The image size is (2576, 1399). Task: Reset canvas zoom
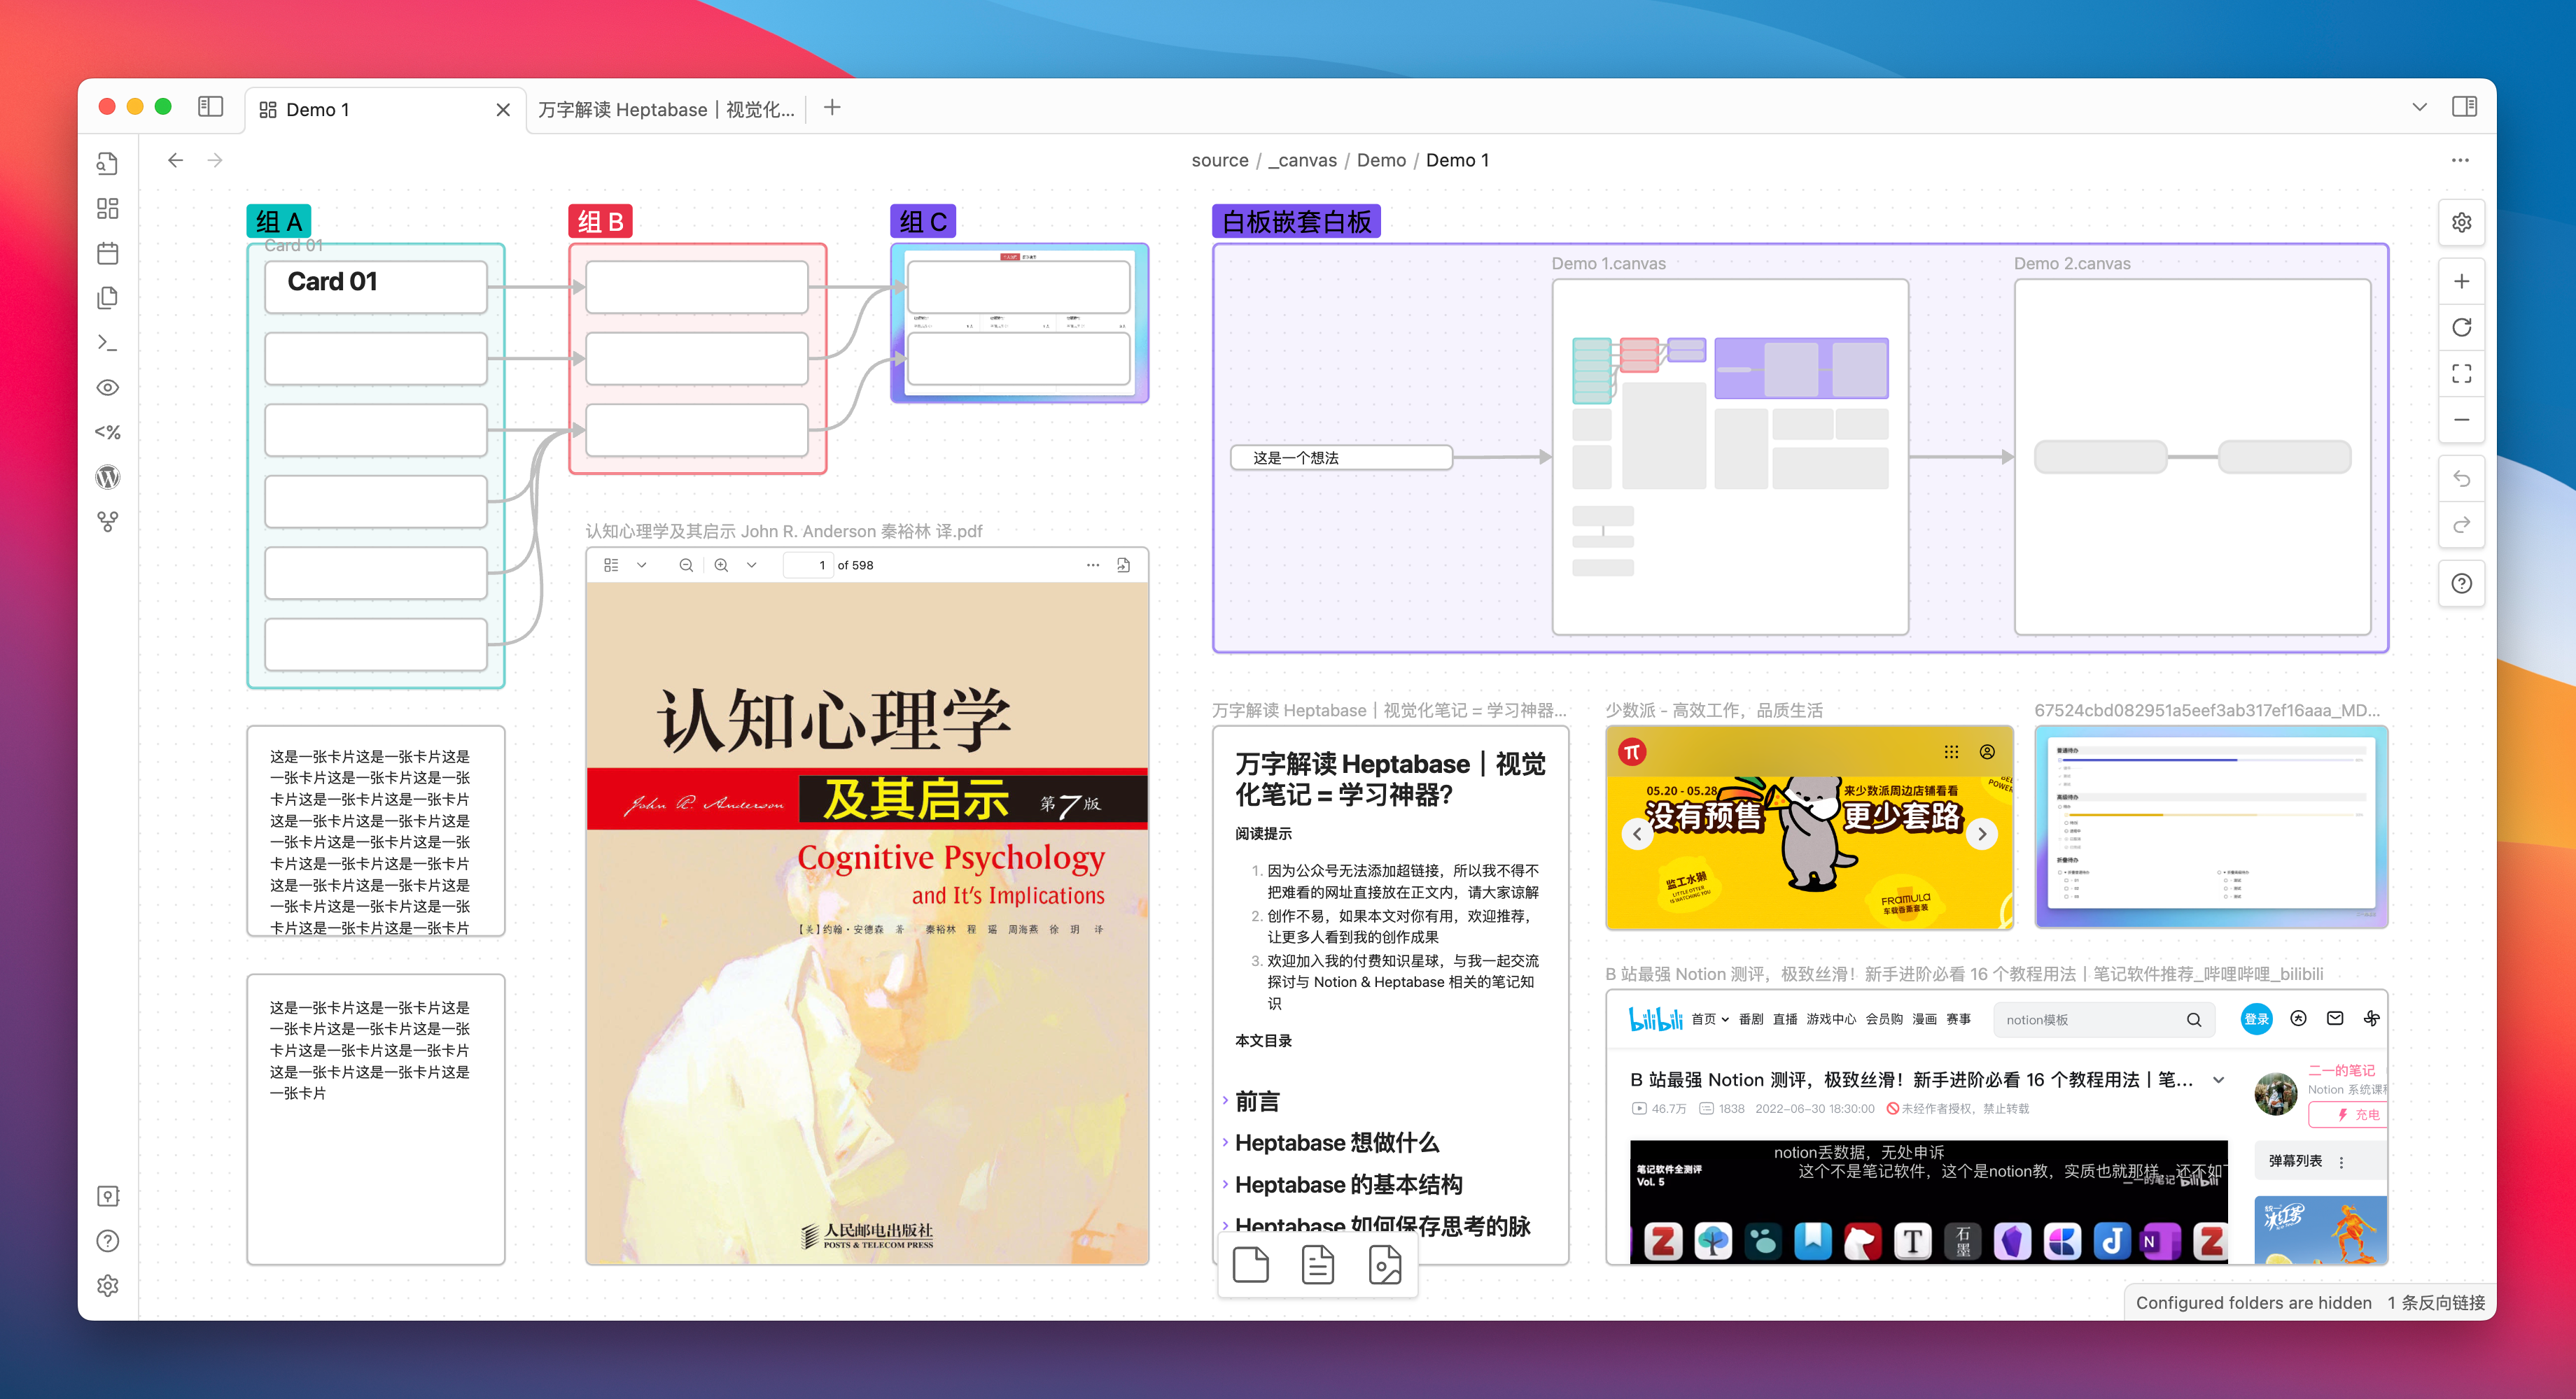coord(2462,328)
